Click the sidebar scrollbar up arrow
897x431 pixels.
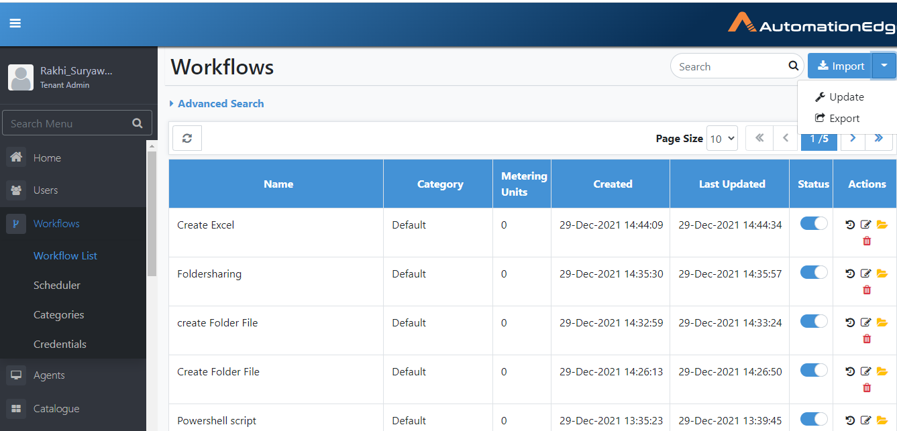[x=152, y=145]
